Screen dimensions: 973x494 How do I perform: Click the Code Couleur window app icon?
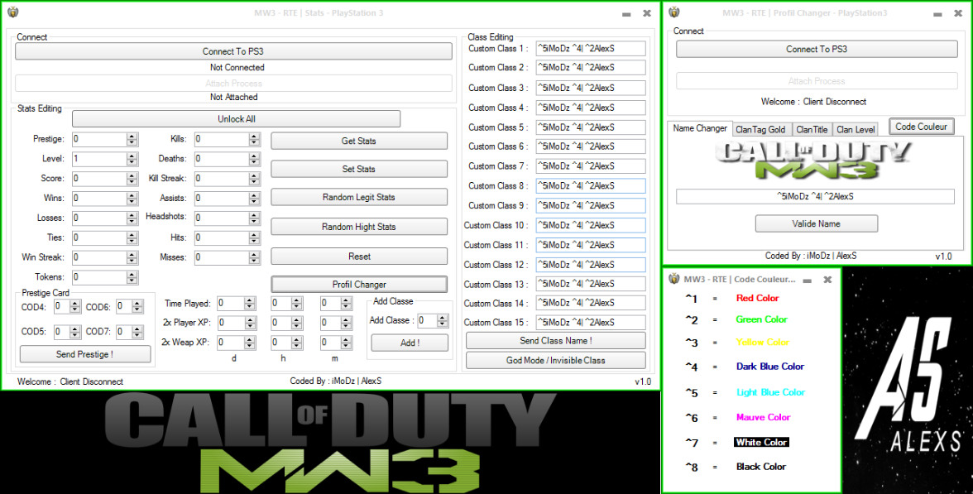coord(673,280)
